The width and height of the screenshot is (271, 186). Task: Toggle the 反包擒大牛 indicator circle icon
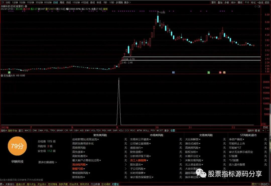click(x=2, y=76)
